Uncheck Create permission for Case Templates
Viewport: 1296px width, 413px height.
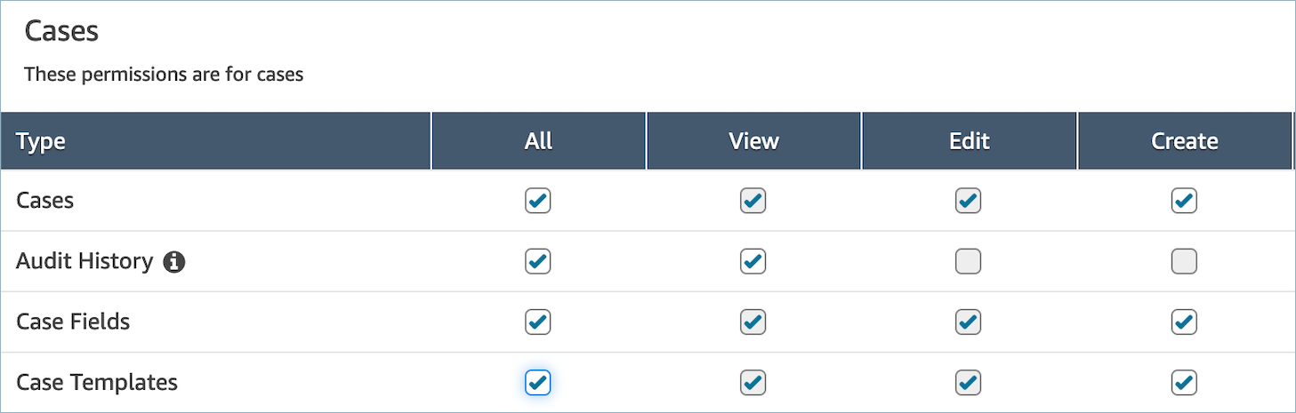(1184, 382)
